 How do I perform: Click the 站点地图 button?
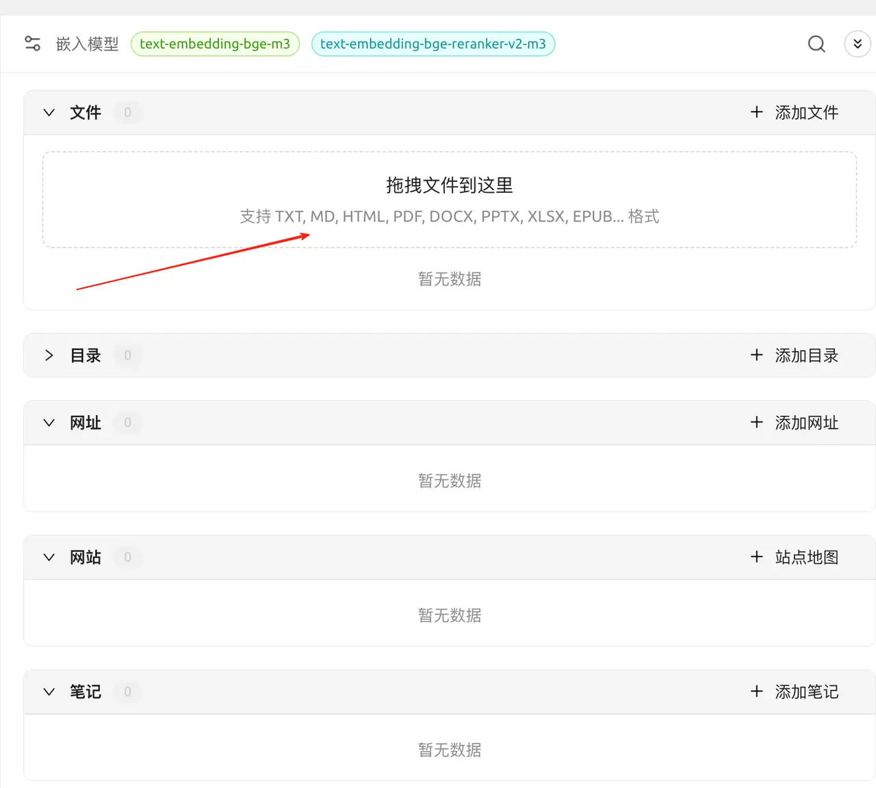point(794,557)
